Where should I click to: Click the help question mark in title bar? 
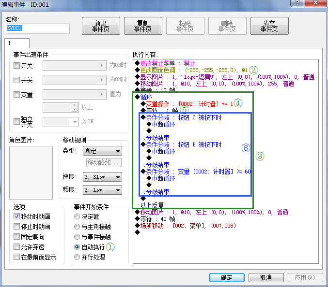[x=301, y=4]
